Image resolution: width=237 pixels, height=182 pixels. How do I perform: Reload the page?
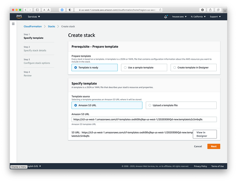tap(160, 10)
